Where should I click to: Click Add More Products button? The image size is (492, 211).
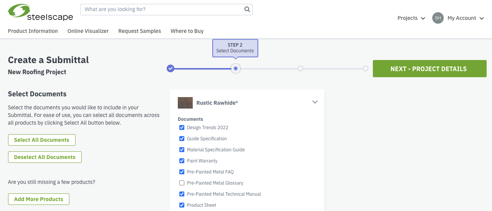pyautogui.click(x=39, y=199)
